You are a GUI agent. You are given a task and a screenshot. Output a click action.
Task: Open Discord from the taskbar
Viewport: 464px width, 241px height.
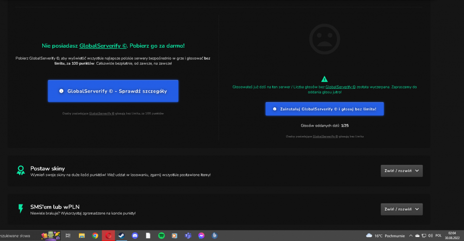pos(135,235)
